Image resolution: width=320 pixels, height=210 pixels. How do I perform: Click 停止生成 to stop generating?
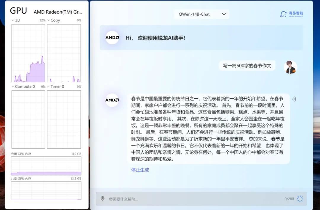coord(140,170)
